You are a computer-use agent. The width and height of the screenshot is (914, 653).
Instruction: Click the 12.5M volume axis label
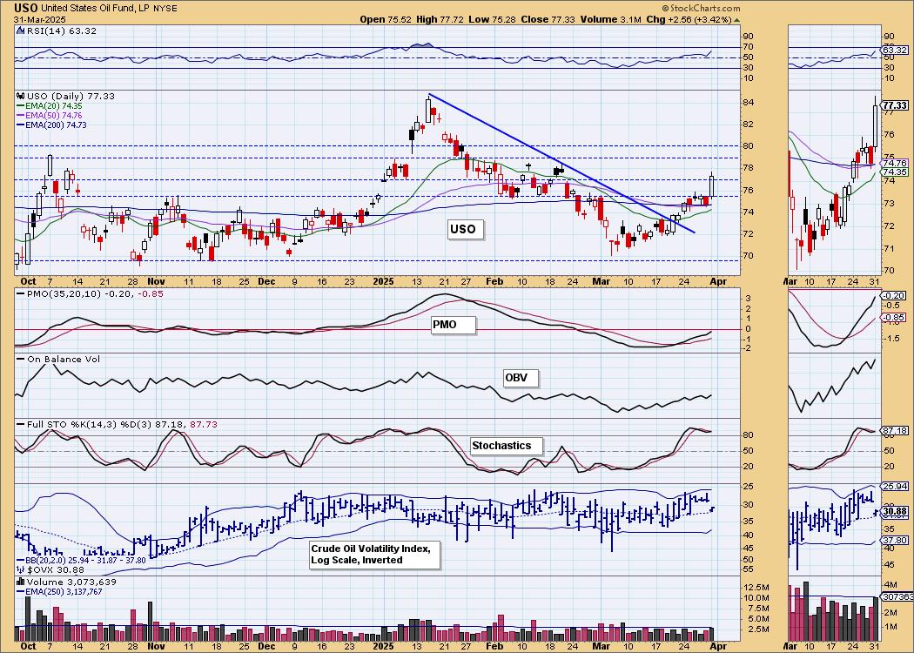point(756,588)
